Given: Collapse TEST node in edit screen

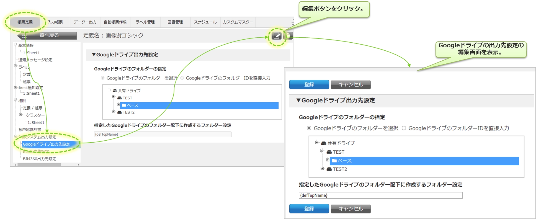Looking at the screenshot, I should pos(322,150).
